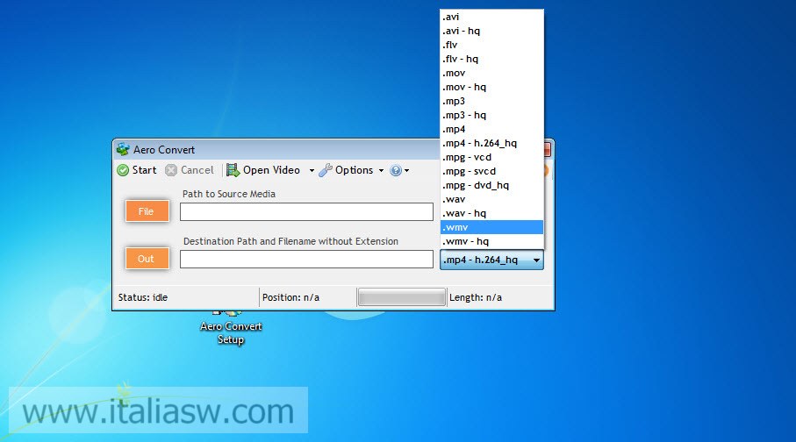Select .mpg - vcd format
This screenshot has width=796, height=442.
coord(491,157)
